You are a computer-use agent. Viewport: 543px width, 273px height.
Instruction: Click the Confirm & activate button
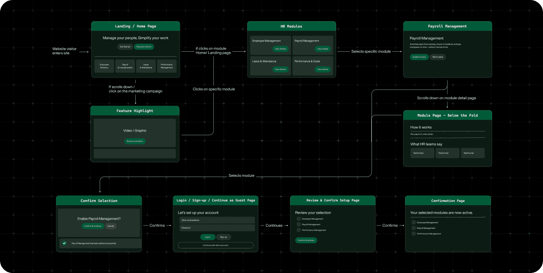[306, 240]
